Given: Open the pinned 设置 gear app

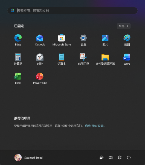Looking at the screenshot, I should click(x=83, y=40).
